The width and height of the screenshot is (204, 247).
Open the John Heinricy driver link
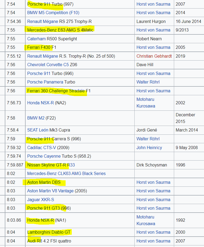coord(149,148)
